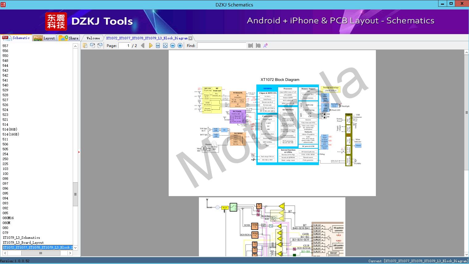Switch to the Welcome document tab
Viewport: 469px width, 264px height.
pos(93,38)
